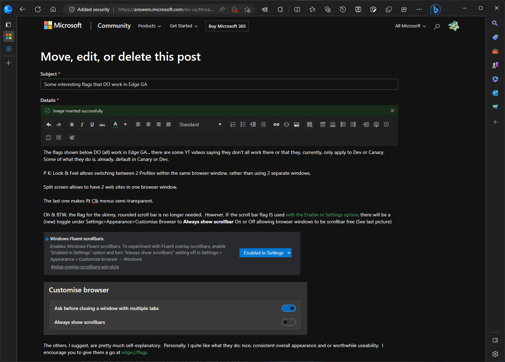Toggle bold formatting
The height and width of the screenshot is (362, 505).
(x=72, y=124)
